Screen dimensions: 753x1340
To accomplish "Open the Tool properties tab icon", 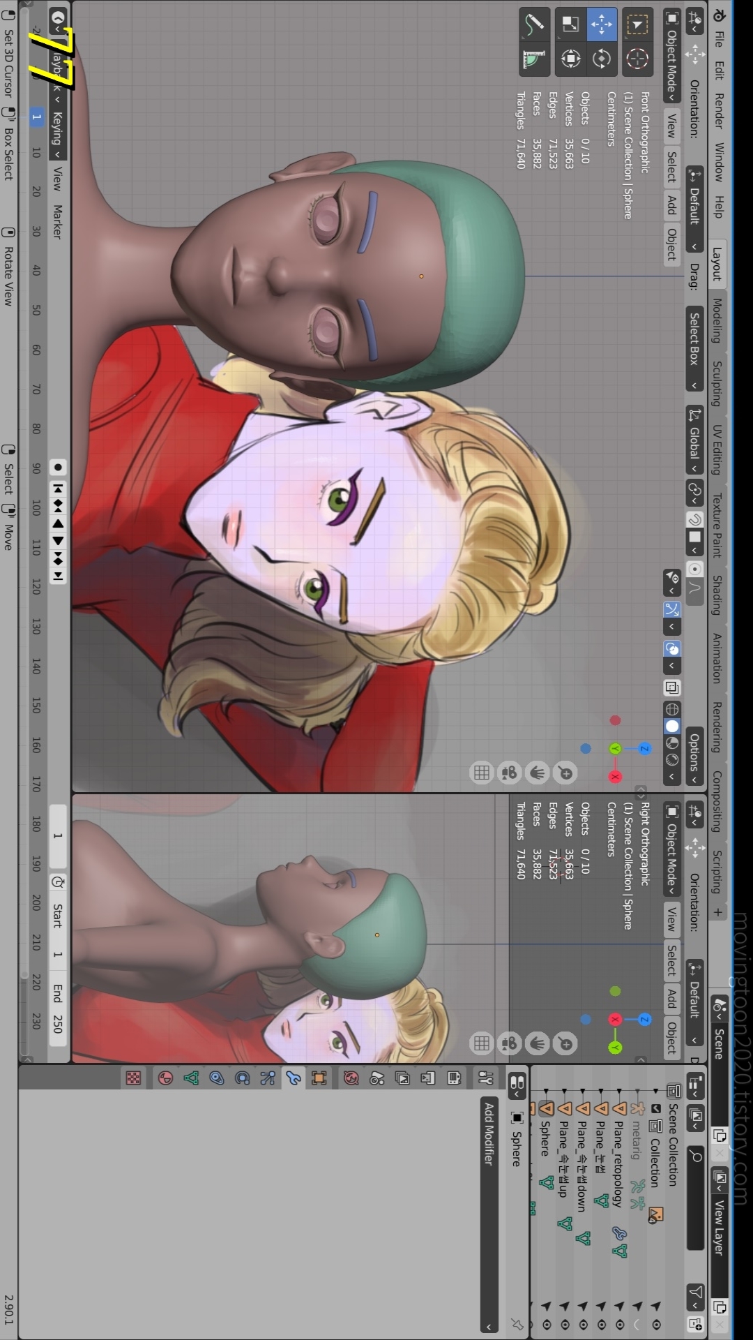I will [x=486, y=1078].
